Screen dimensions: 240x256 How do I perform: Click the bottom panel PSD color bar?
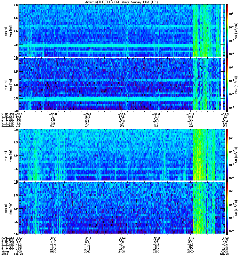227,208
